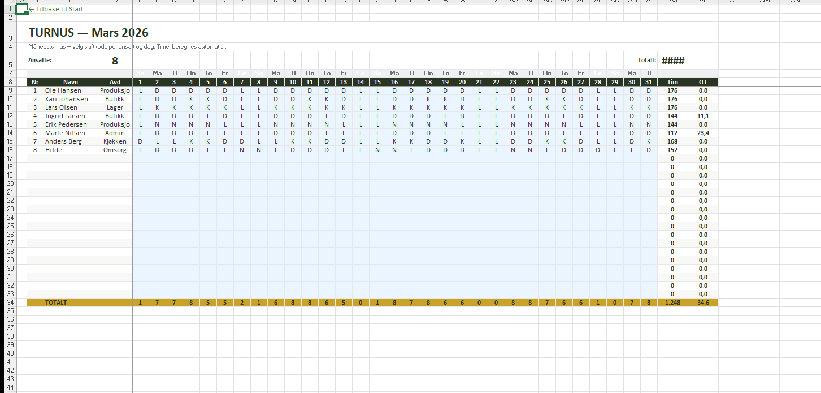This screenshot has width=821, height=393.
Task: Select the total hours cell 1.248
Action: pos(672,303)
